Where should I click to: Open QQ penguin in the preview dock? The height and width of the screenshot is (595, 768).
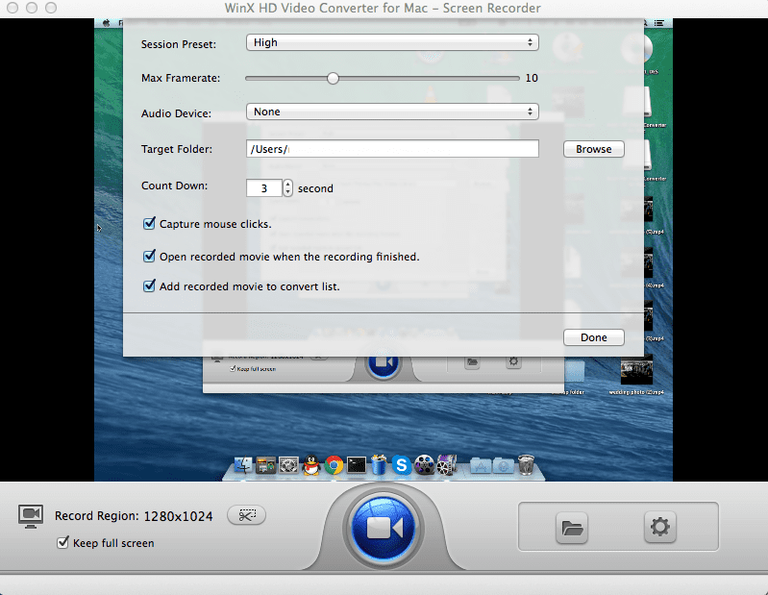tap(311, 464)
